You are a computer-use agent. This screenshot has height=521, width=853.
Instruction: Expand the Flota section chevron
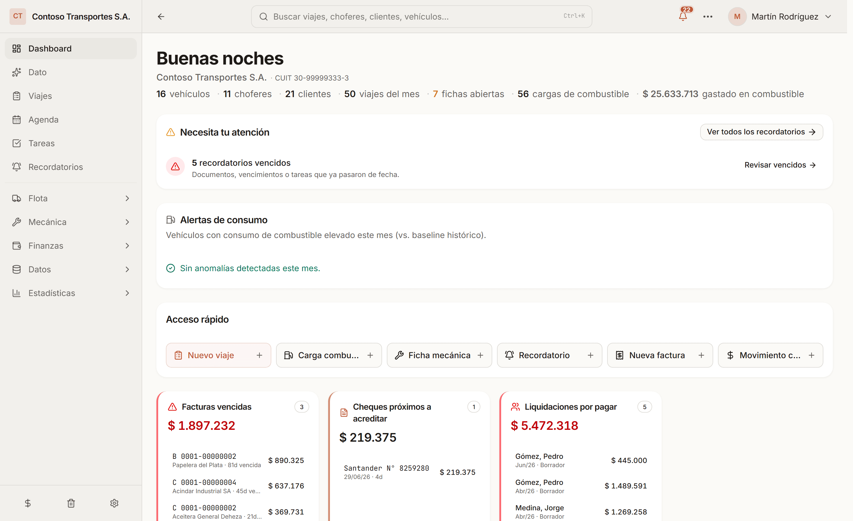tap(127, 198)
